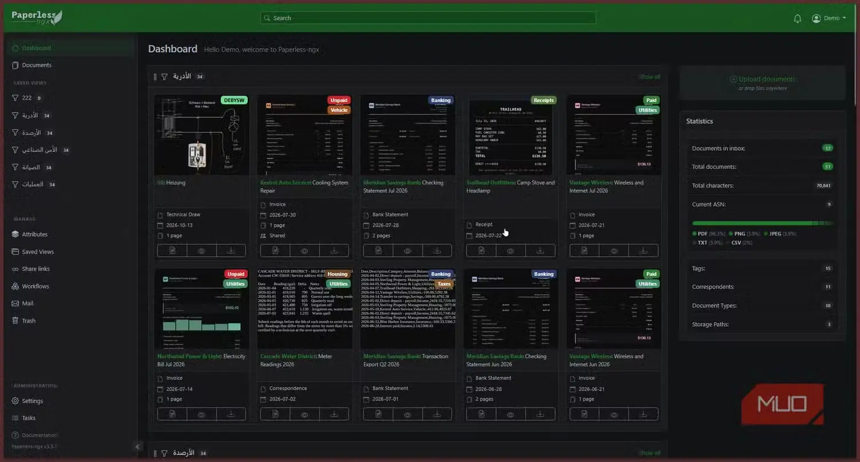The height and width of the screenshot is (462, 860).
Task: Click the Tags count in Statistics
Action: tap(828, 268)
